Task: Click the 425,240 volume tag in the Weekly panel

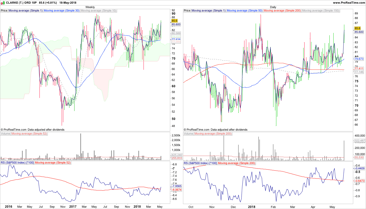Action: (x=176, y=155)
